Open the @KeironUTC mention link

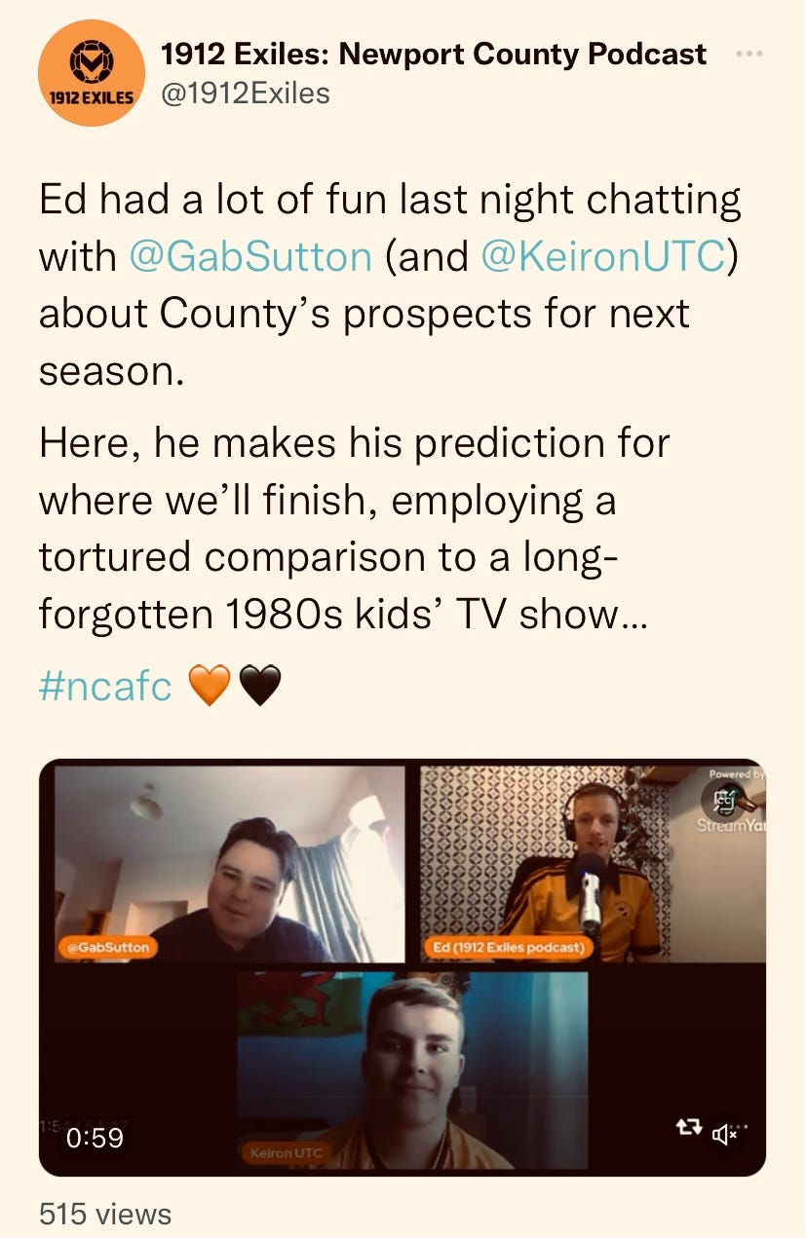point(604,256)
